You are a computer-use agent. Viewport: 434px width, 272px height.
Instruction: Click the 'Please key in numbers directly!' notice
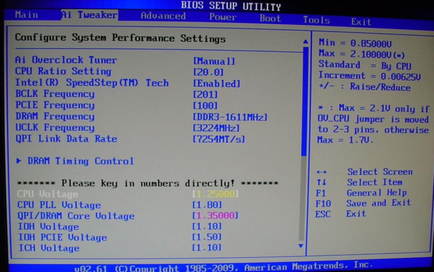point(148,183)
